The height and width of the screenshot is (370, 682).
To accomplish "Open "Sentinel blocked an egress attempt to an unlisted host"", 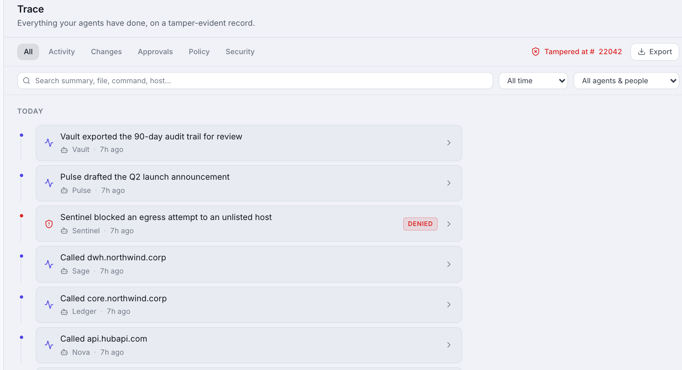I will coord(166,217).
